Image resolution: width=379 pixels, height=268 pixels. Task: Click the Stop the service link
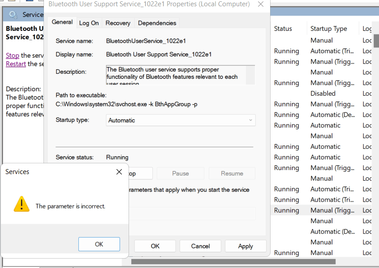point(13,55)
